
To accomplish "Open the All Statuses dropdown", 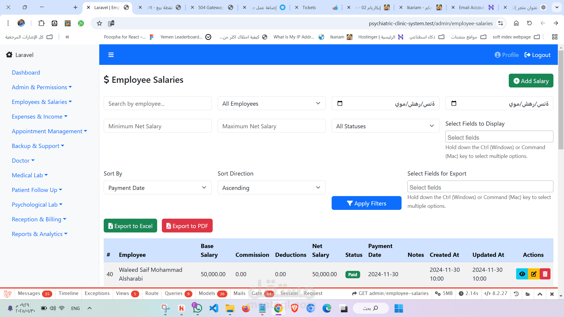I will (385, 126).
